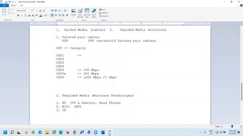Toggle Subscript formatting
The width and height of the screenshot is (243, 136).
tap(33, 15)
